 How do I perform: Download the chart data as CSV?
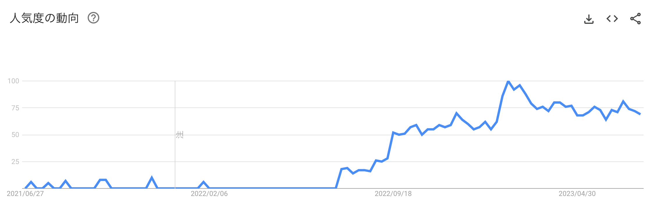pos(589,19)
